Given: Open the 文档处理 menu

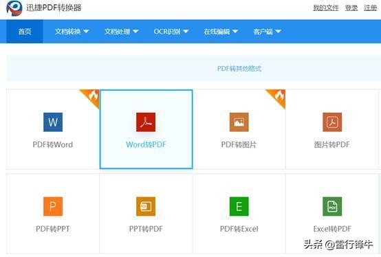Looking at the screenshot, I should (122, 32).
